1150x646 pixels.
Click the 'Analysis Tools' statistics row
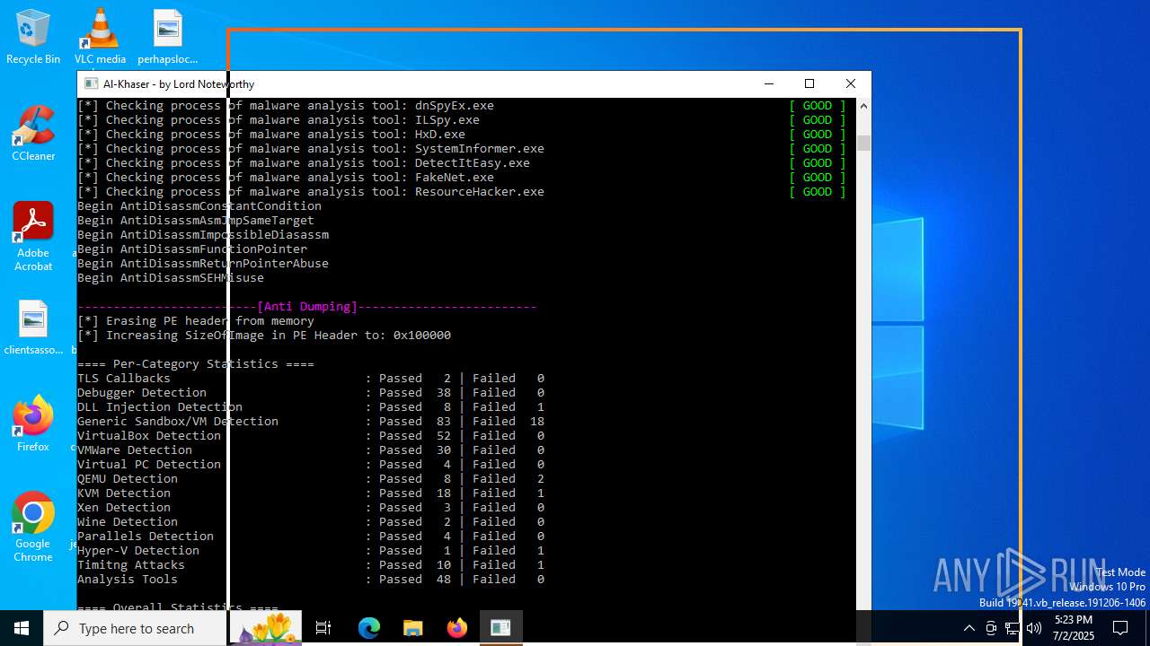[x=311, y=580]
